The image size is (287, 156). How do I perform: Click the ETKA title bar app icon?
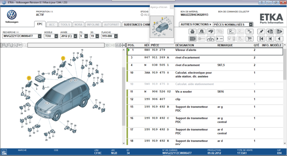coord(4,2)
